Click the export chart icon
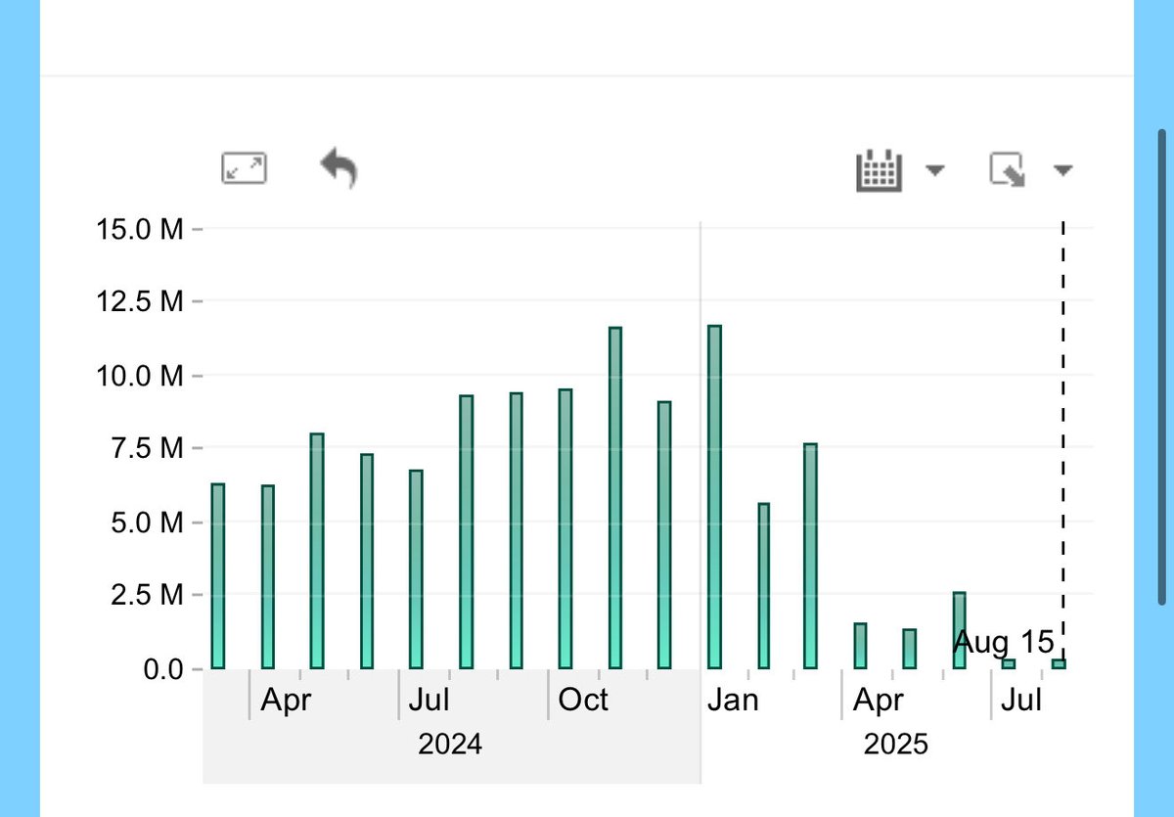This screenshot has height=817, width=1174. pos(1008,171)
